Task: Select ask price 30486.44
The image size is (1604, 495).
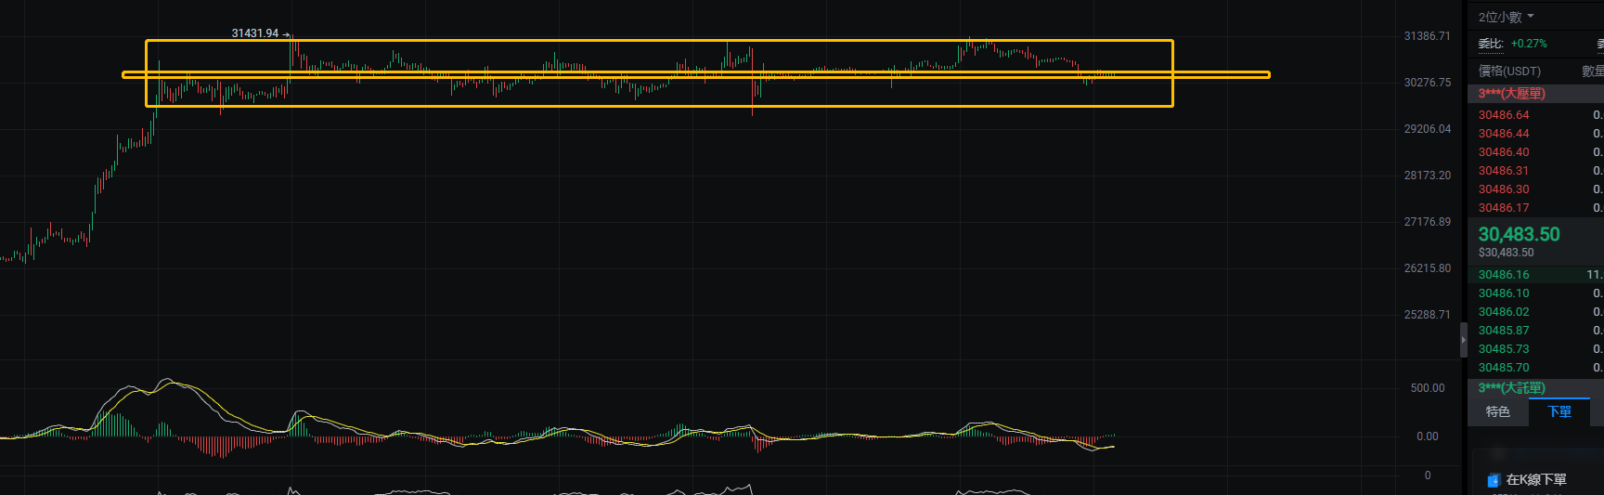Action: 1504,134
